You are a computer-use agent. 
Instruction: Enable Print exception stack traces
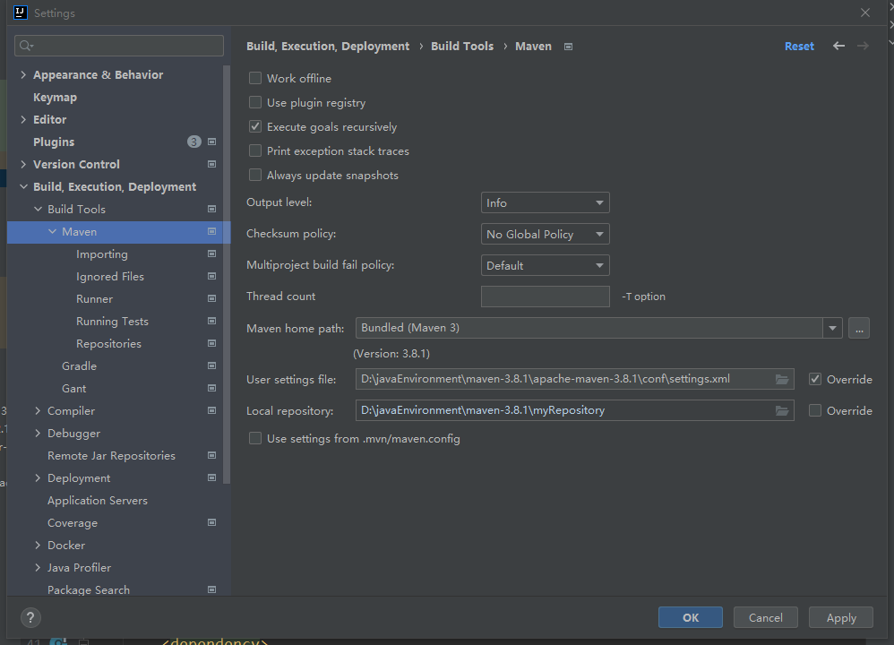click(x=255, y=150)
